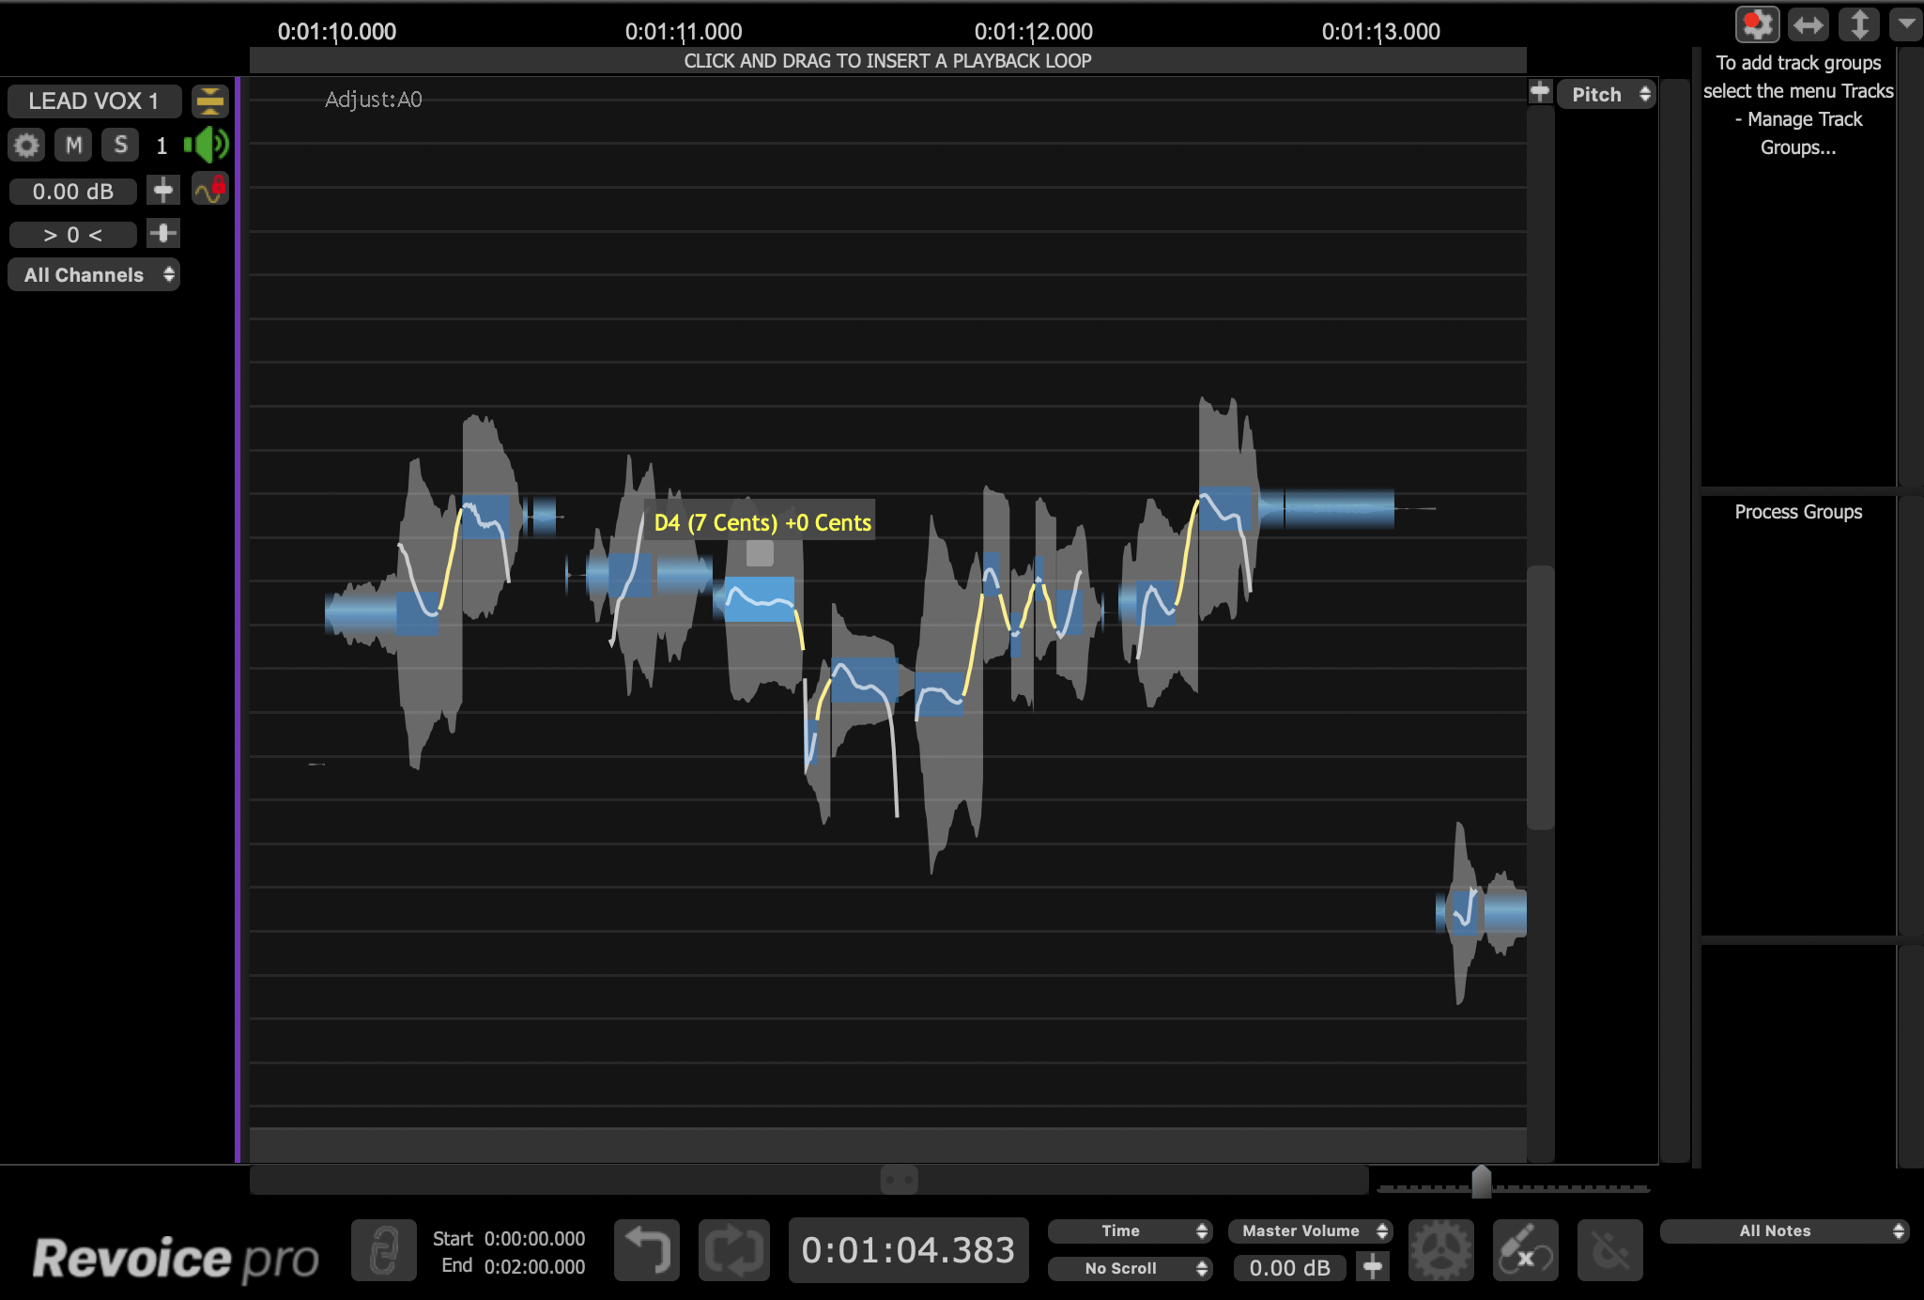Click the zoom slider handle at bottom right
This screenshot has width=1924, height=1300.
(x=1481, y=1182)
